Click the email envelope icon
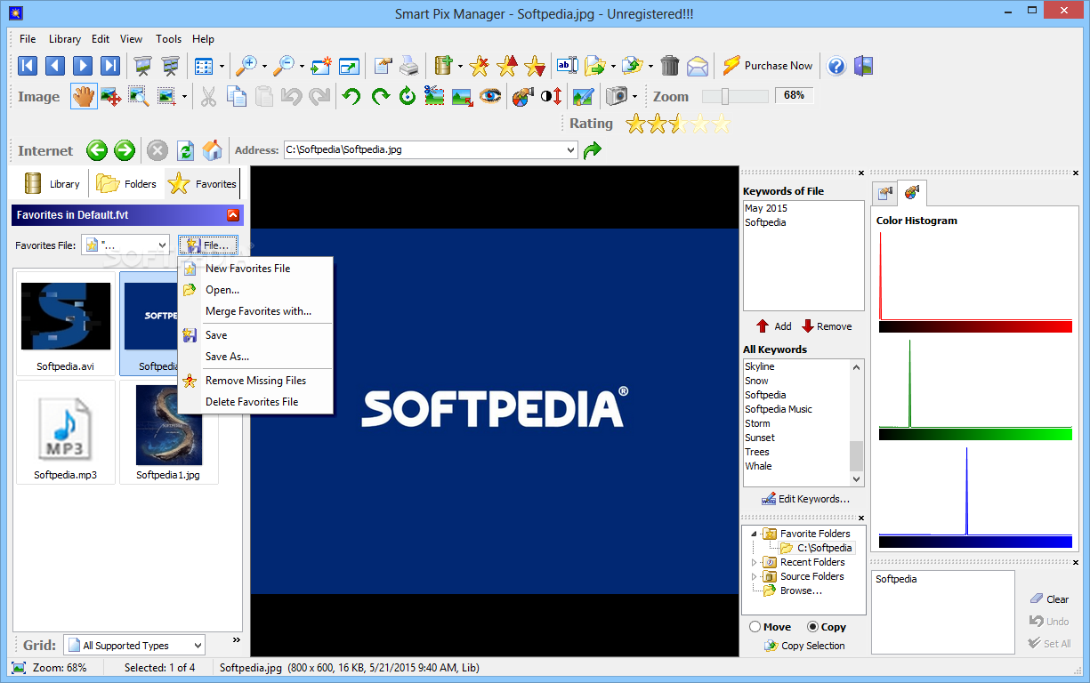 pyautogui.click(x=698, y=66)
